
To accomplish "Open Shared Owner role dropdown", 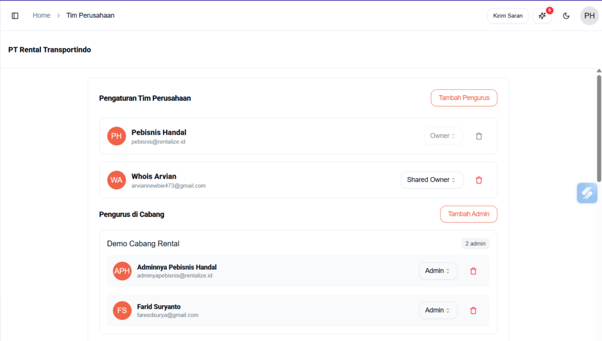I will (432, 180).
